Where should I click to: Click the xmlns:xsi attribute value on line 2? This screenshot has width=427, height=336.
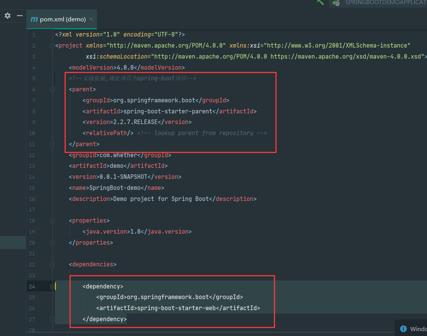point(337,46)
